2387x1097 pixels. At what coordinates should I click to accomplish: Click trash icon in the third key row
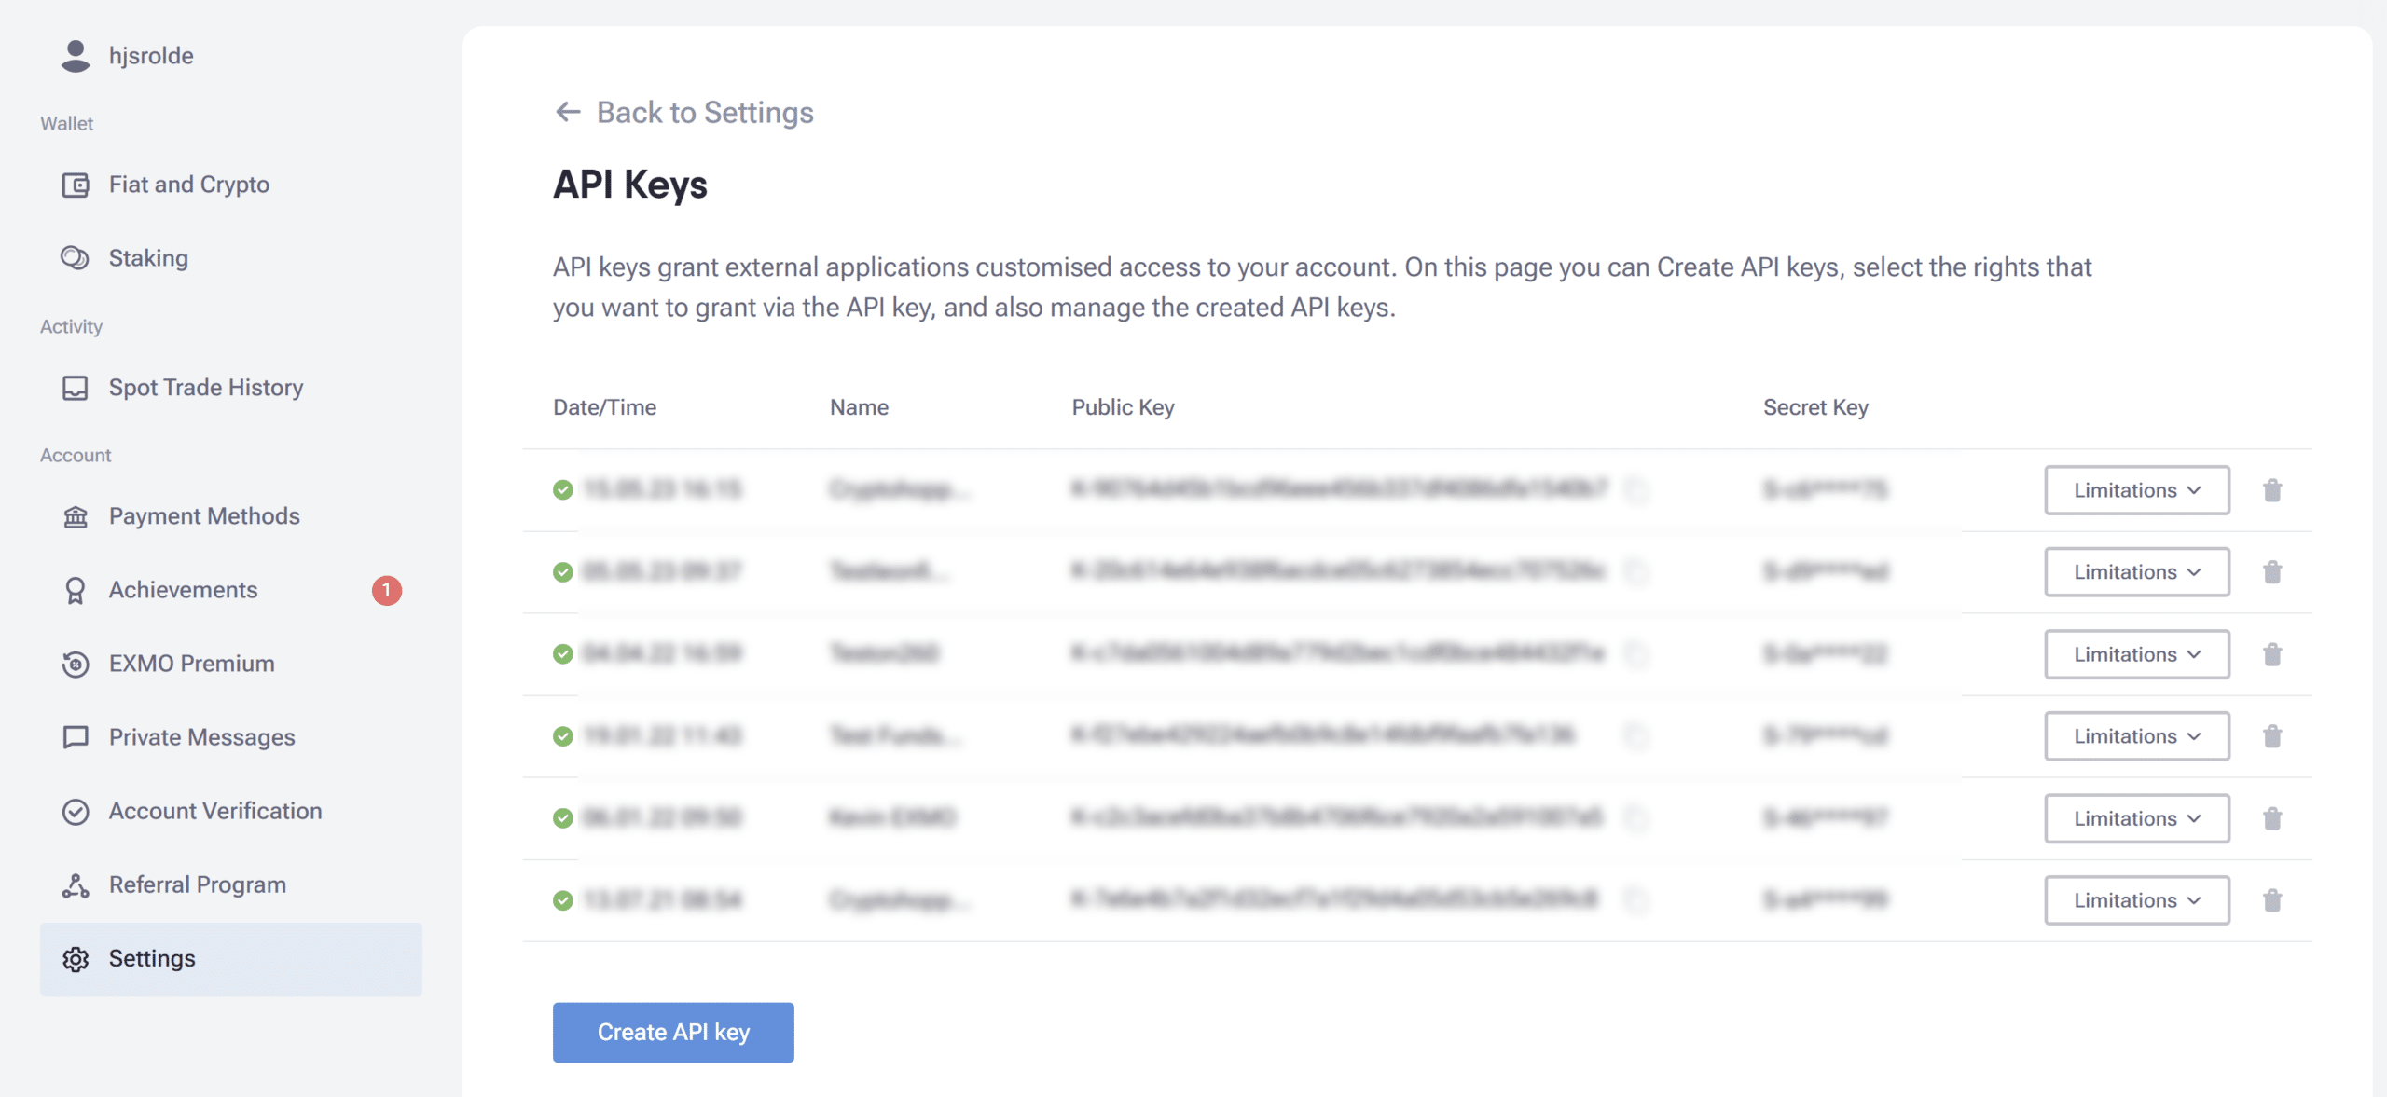pyautogui.click(x=2272, y=654)
